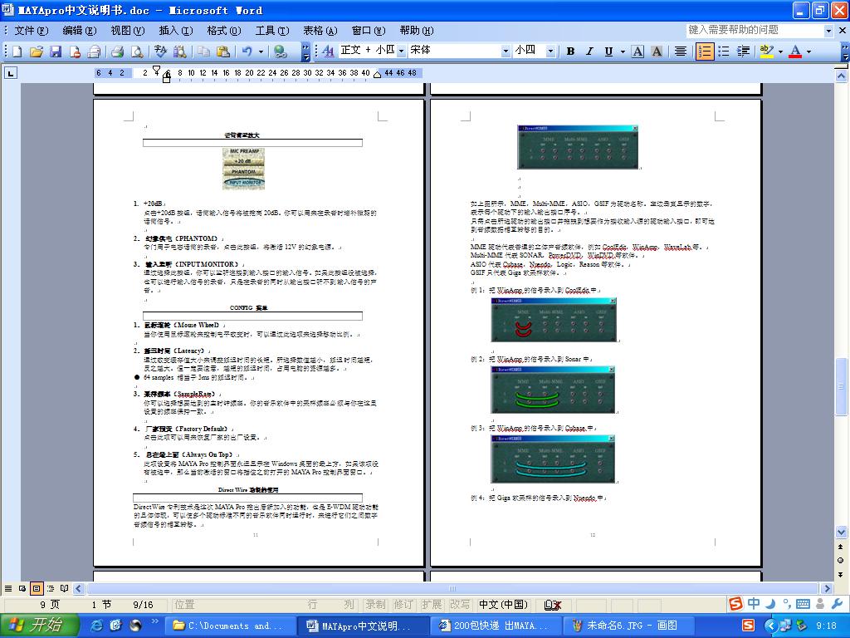This screenshot has height=638, width=850.
Task: Click Sogou input S icon
Action: coord(735,603)
